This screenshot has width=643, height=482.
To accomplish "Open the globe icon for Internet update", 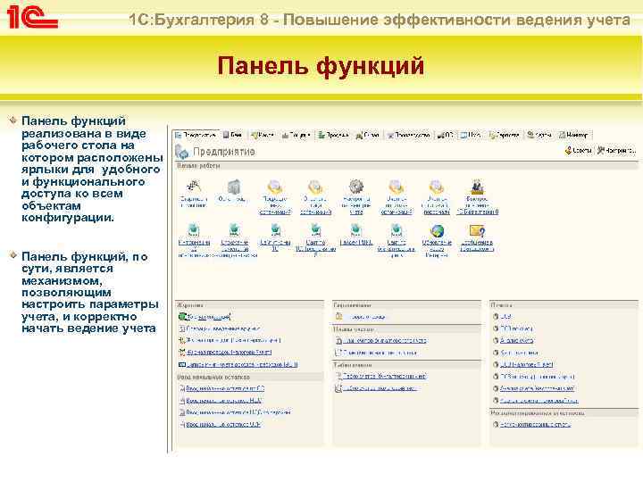I will 437,231.
